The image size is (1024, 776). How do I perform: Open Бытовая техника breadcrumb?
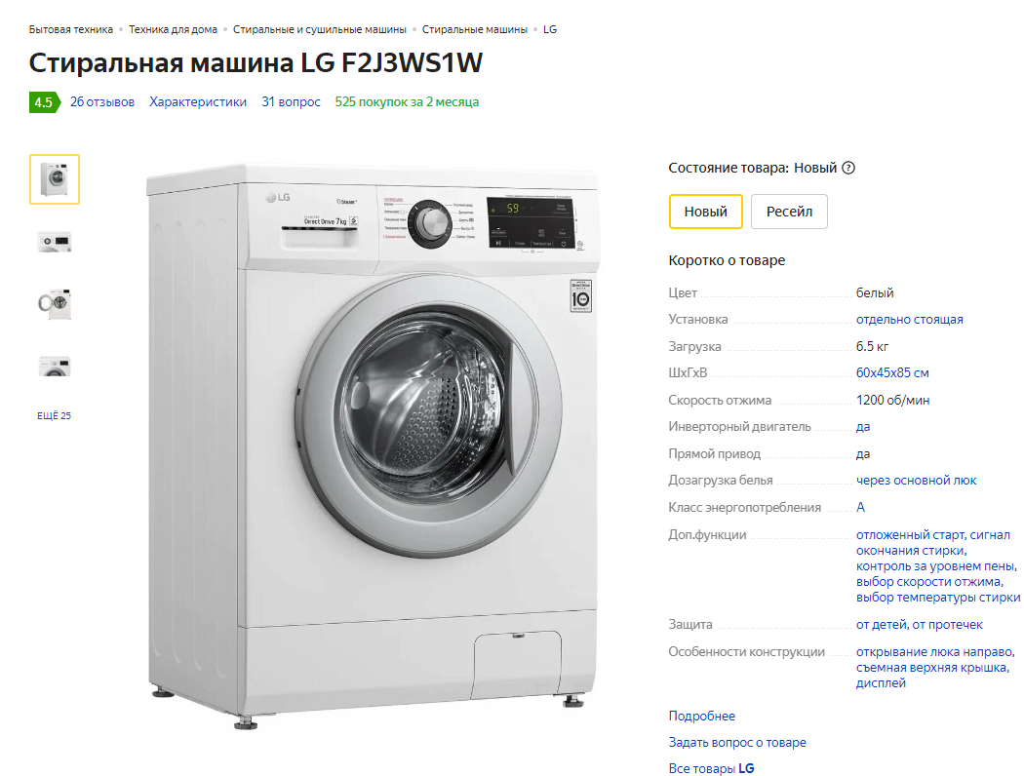tap(70, 29)
